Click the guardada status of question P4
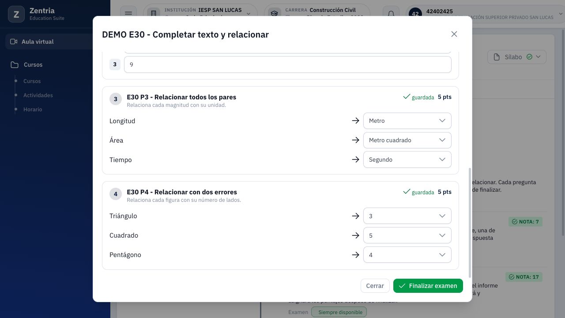 pos(418,192)
